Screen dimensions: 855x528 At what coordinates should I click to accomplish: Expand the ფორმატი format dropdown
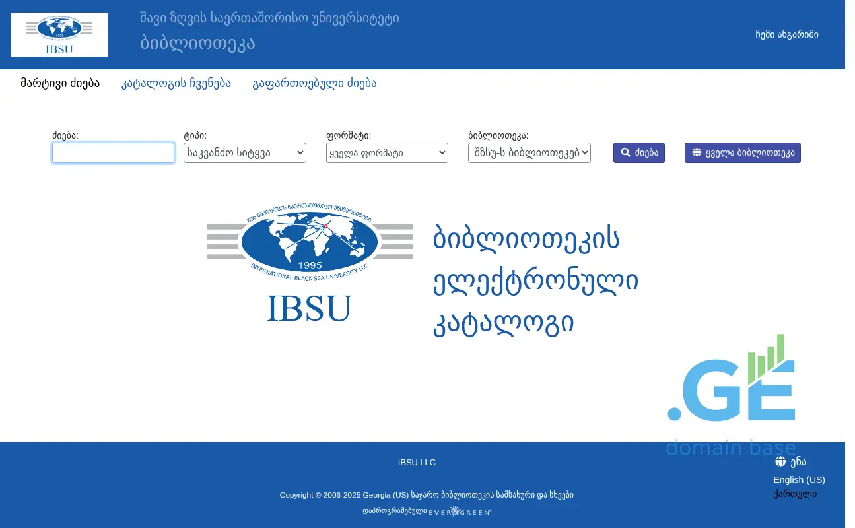387,153
